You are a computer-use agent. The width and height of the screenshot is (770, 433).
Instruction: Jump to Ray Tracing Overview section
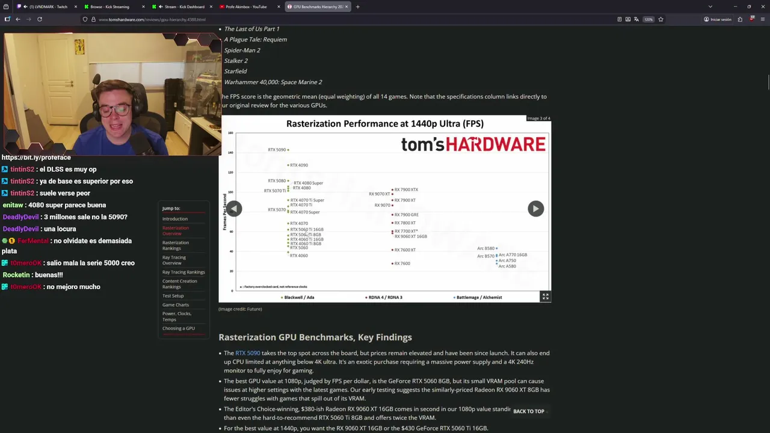[174, 260]
